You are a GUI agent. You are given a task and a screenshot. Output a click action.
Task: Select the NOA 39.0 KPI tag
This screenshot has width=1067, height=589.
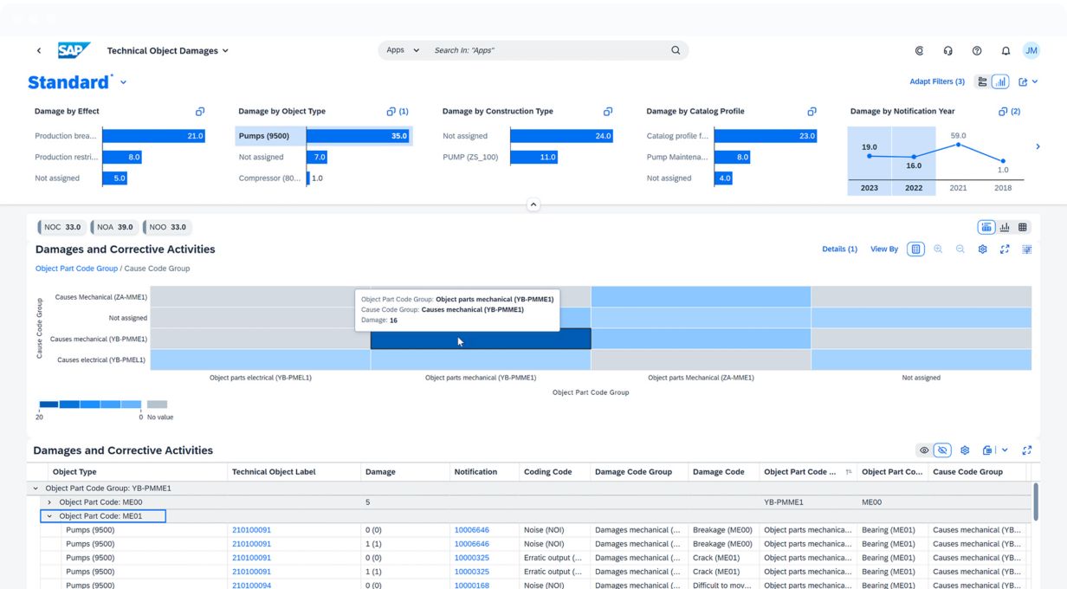114,228
